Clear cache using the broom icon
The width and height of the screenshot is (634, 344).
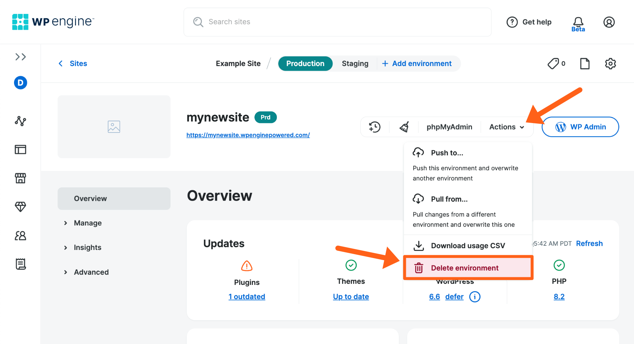[x=403, y=127]
